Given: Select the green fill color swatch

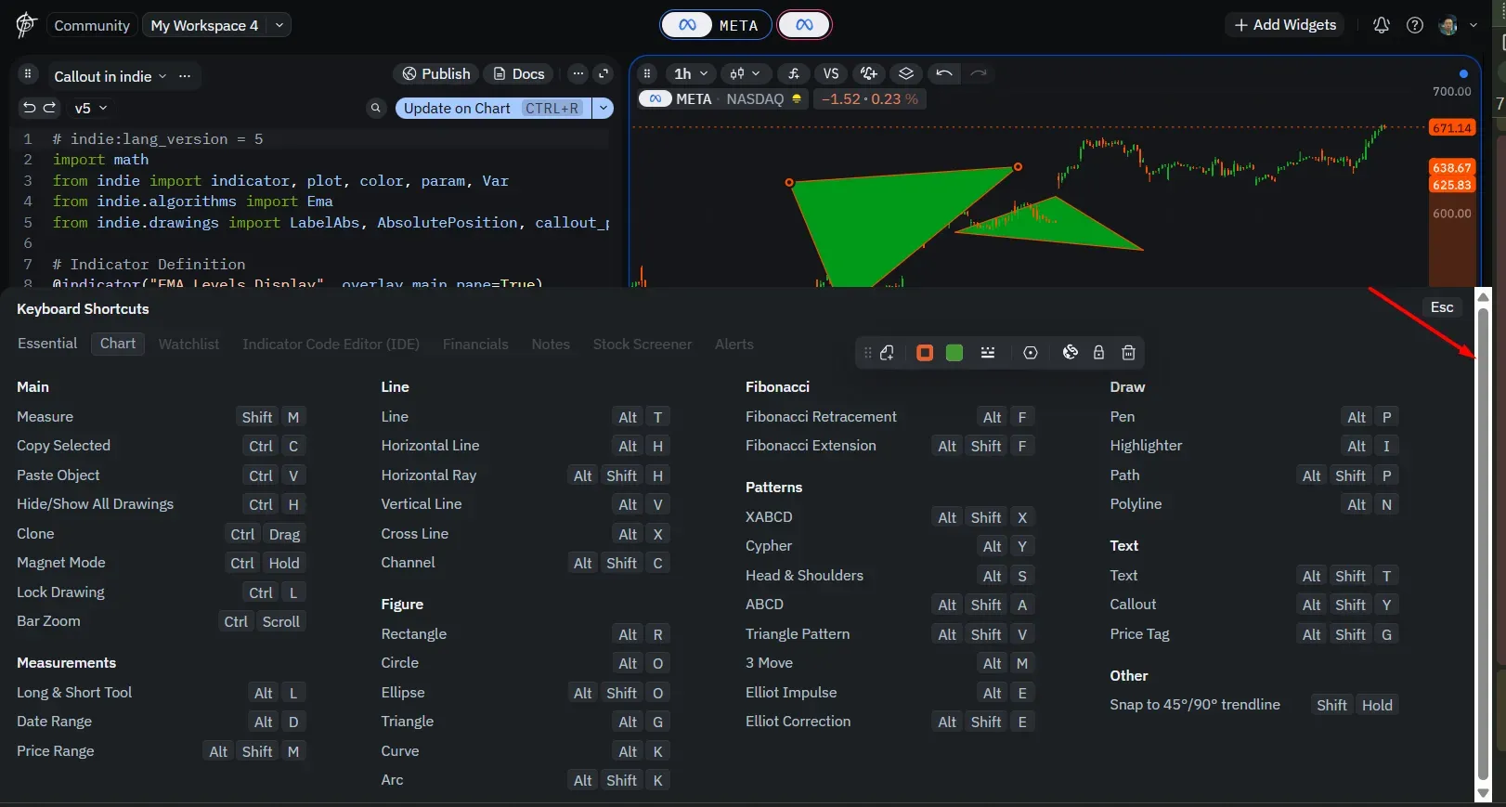Looking at the screenshot, I should click(954, 353).
